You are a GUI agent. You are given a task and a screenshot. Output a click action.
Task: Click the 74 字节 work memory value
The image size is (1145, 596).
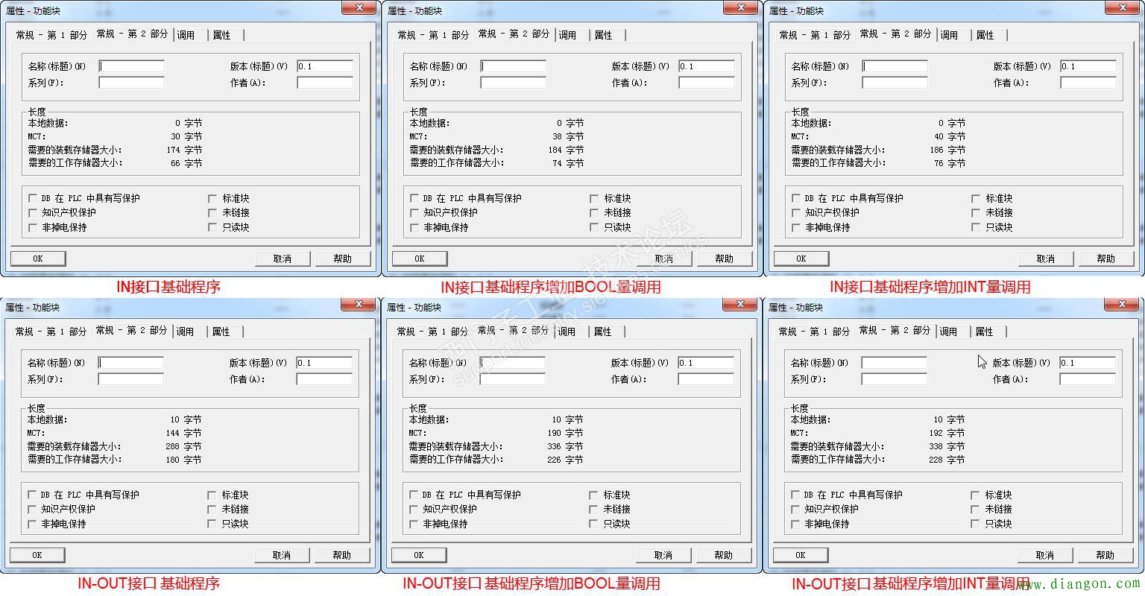coord(568,163)
